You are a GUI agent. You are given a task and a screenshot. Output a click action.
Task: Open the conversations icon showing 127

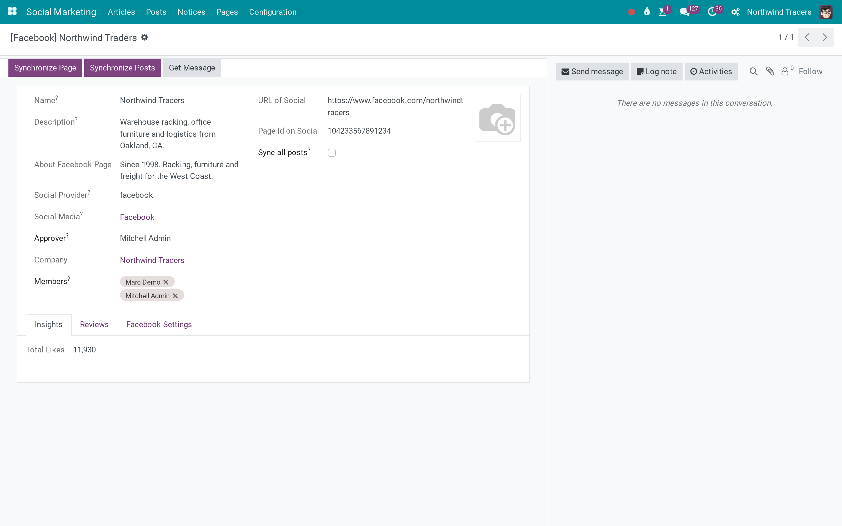[684, 12]
